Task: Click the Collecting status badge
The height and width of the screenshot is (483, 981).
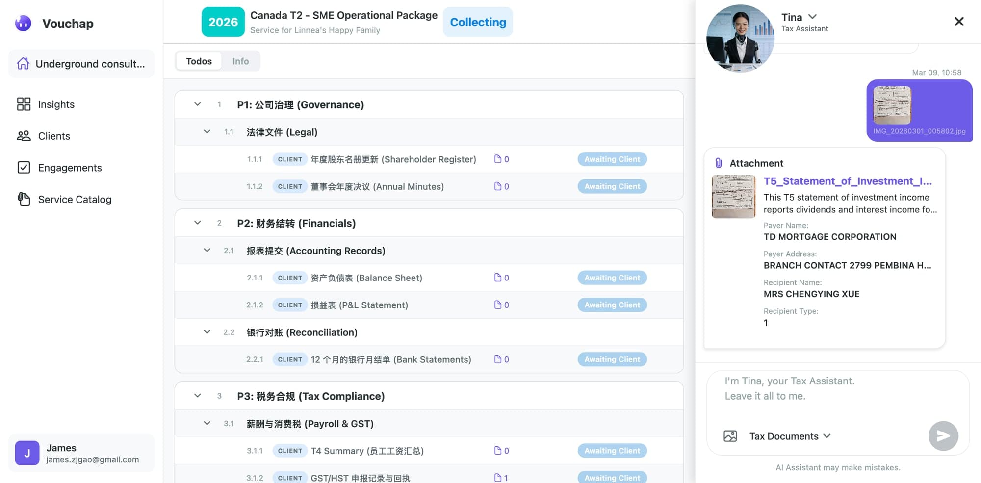Action: click(478, 22)
